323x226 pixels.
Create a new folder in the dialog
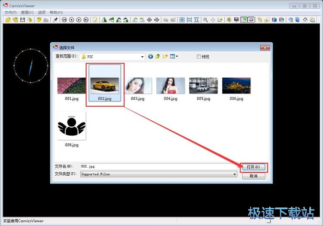click(x=165, y=56)
